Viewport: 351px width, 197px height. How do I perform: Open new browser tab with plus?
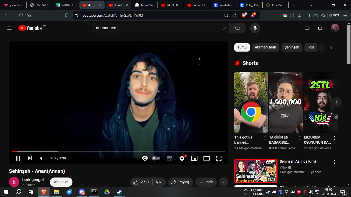click(x=293, y=5)
